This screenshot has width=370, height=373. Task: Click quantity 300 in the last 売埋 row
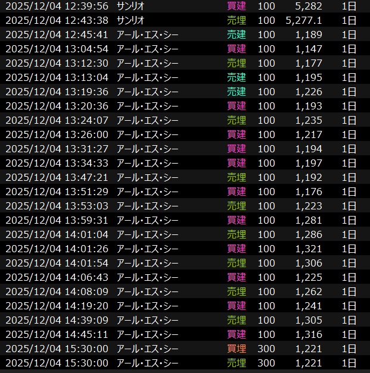(267, 363)
